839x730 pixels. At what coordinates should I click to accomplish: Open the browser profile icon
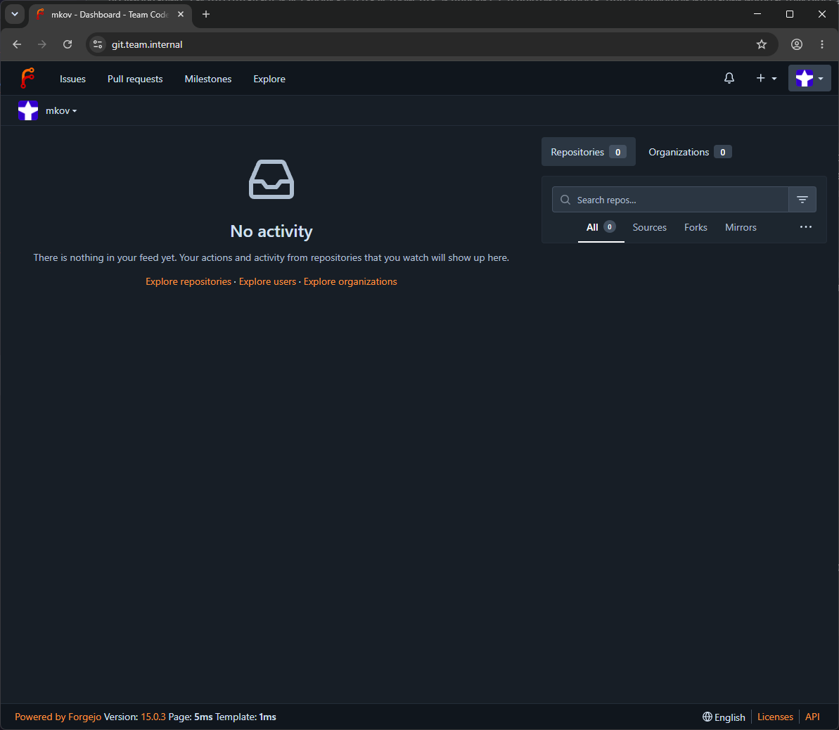pyautogui.click(x=797, y=44)
